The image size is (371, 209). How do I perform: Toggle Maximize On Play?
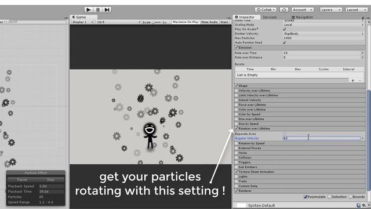coord(185,22)
